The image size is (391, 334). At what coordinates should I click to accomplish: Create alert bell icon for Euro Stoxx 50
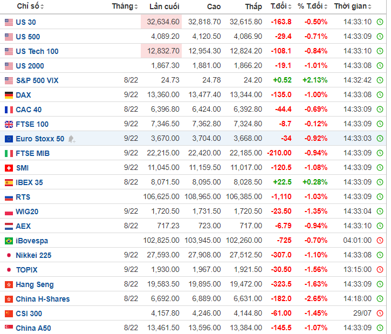pos(72,139)
